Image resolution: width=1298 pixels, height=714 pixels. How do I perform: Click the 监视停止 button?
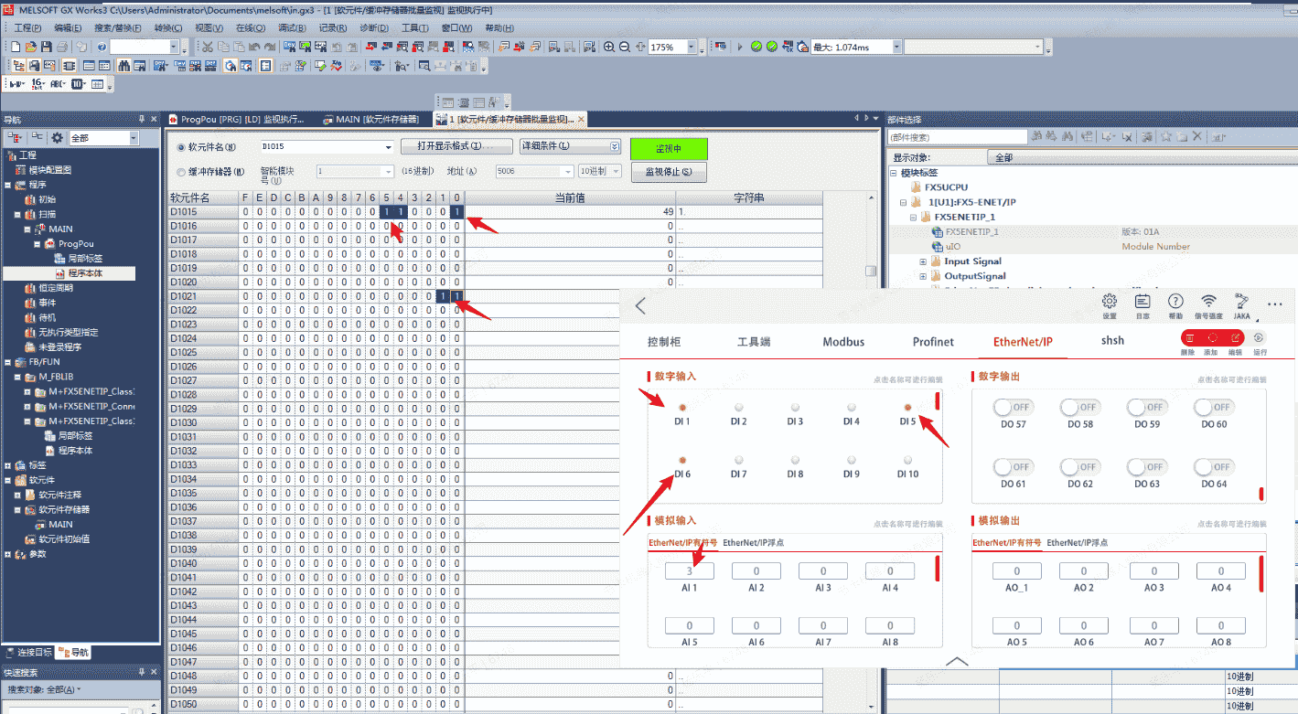pyautogui.click(x=668, y=171)
